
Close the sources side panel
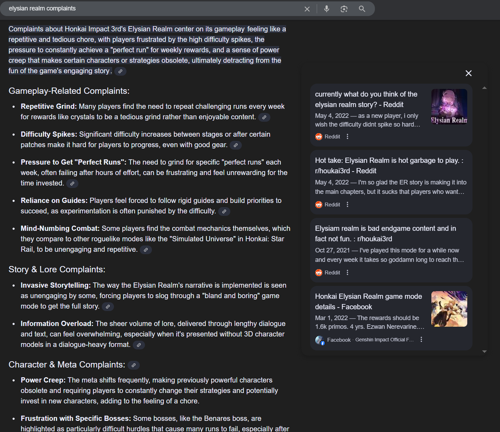(469, 73)
